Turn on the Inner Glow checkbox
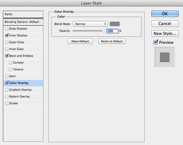This screenshot has height=145, width=183. tap(7, 49)
